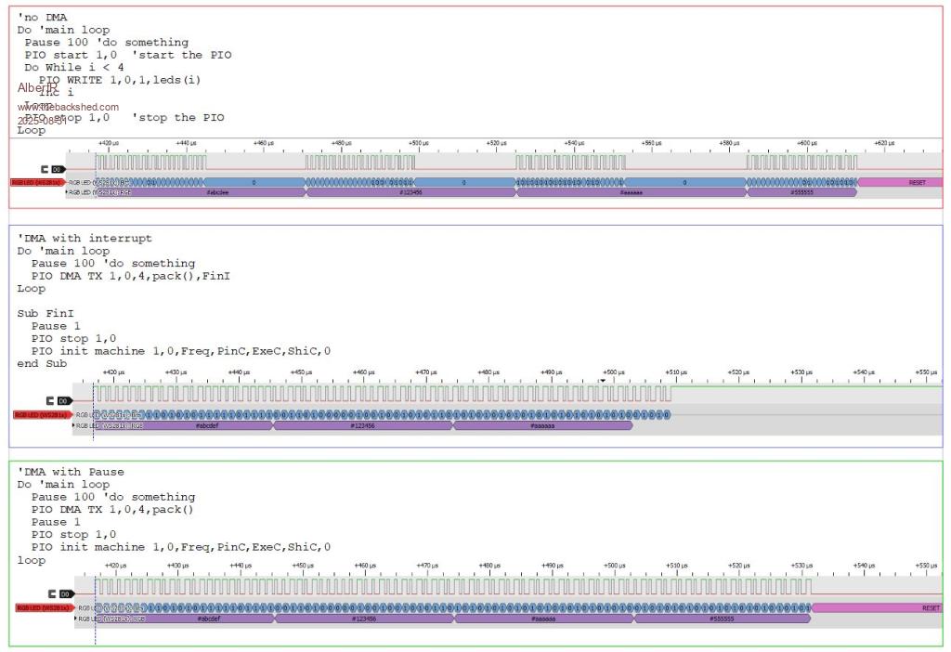Select red RGB LED decoder tag in Pause capture

pyautogui.click(x=44, y=607)
